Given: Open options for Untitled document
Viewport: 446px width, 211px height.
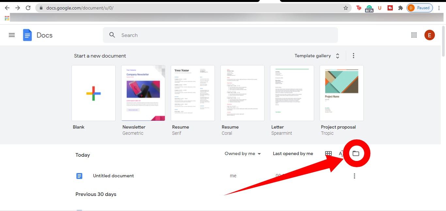Looking at the screenshot, I should 354,176.
